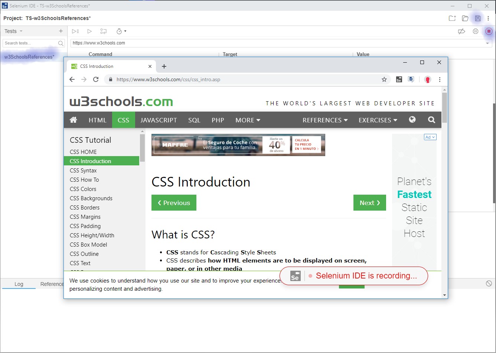The image size is (496, 353).
Task: Run all tests in suite
Action: (x=75, y=32)
